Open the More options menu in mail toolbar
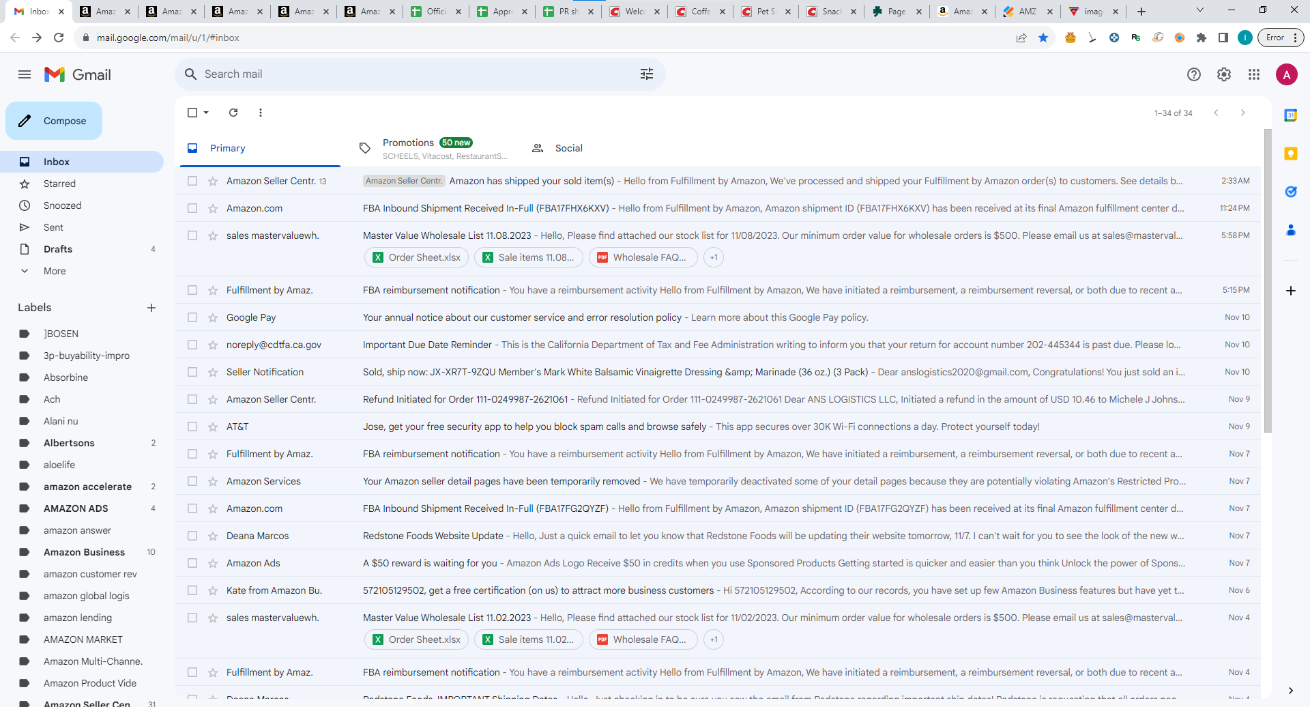The image size is (1310, 707). [261, 113]
